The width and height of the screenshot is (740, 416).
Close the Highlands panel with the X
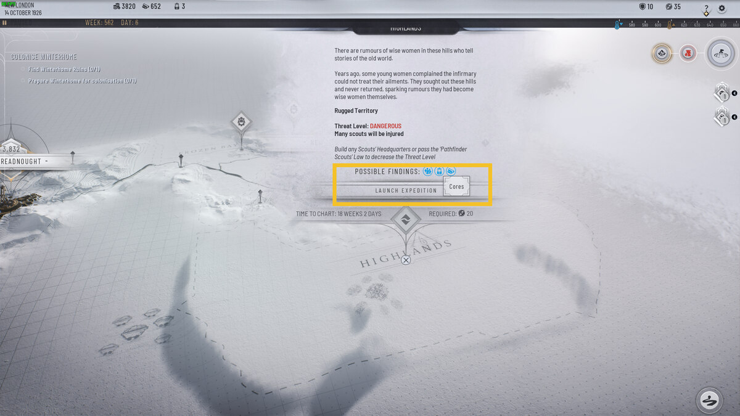click(406, 260)
